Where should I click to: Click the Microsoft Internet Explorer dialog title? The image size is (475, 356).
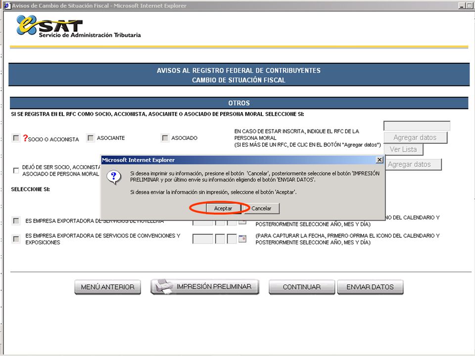138,160
